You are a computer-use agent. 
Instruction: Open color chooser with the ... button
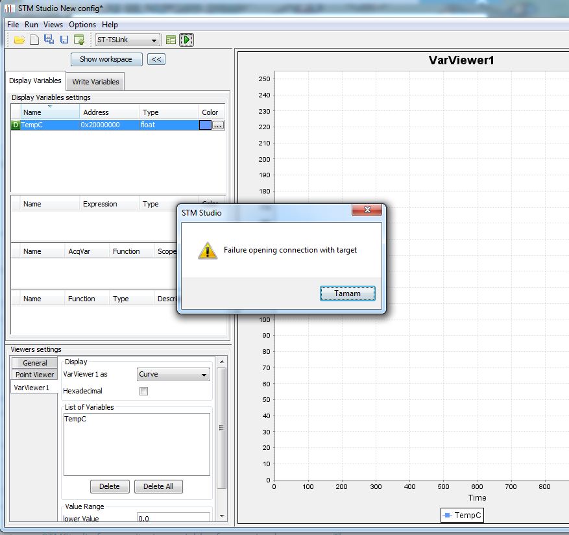coord(218,125)
